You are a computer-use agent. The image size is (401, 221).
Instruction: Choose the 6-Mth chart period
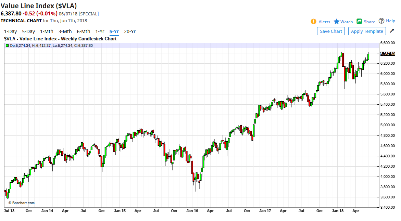(84, 31)
